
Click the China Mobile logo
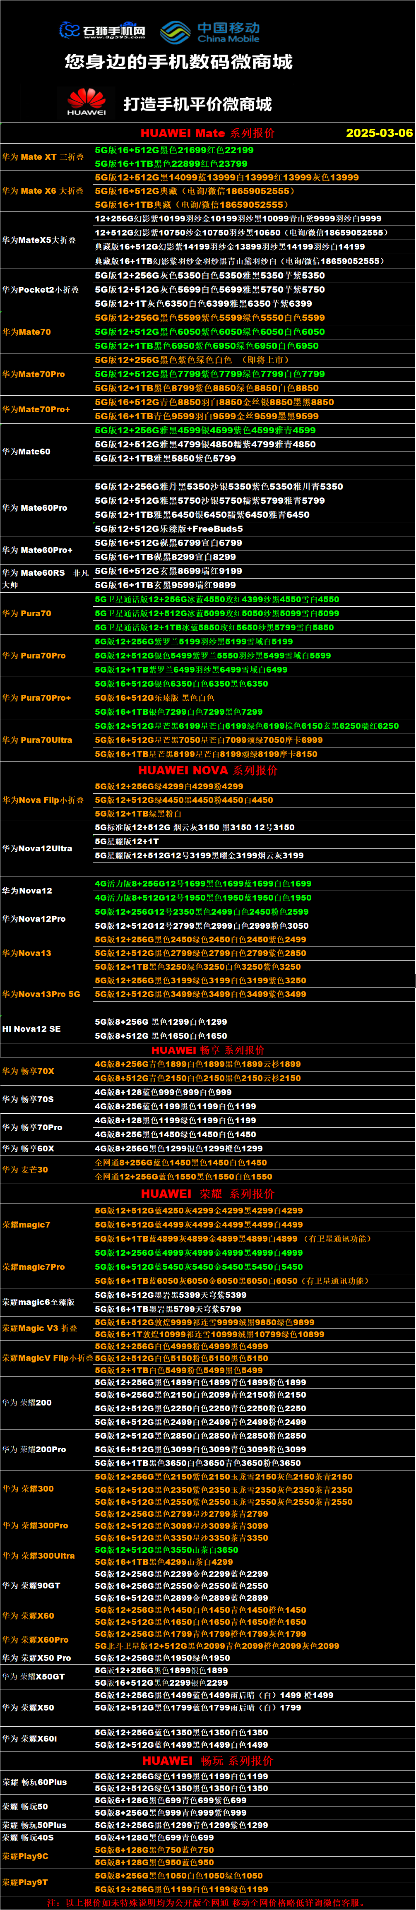tap(210, 32)
